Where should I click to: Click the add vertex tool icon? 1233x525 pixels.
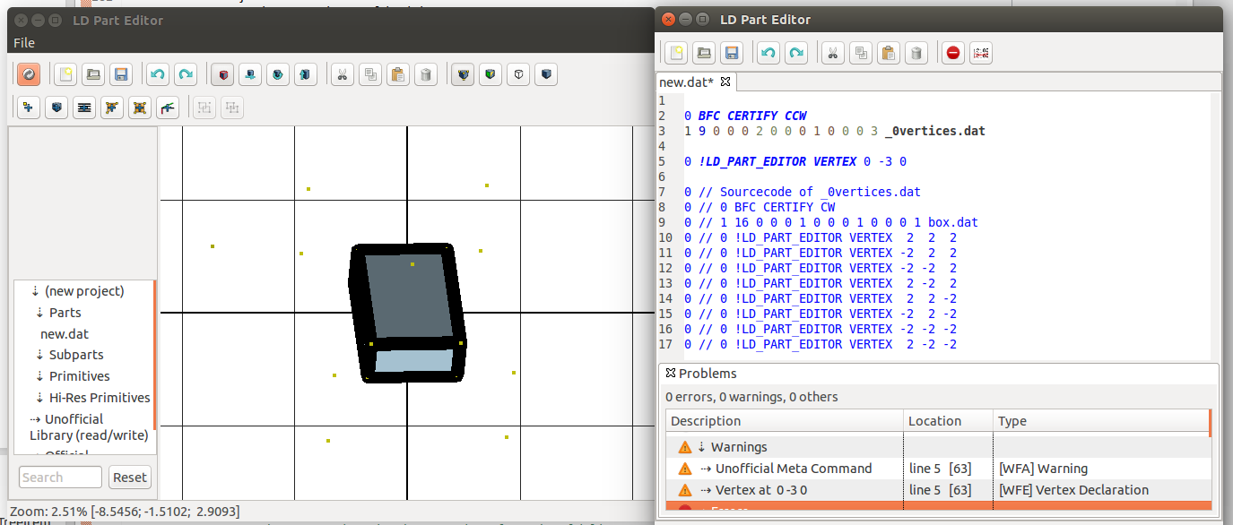pos(28,108)
